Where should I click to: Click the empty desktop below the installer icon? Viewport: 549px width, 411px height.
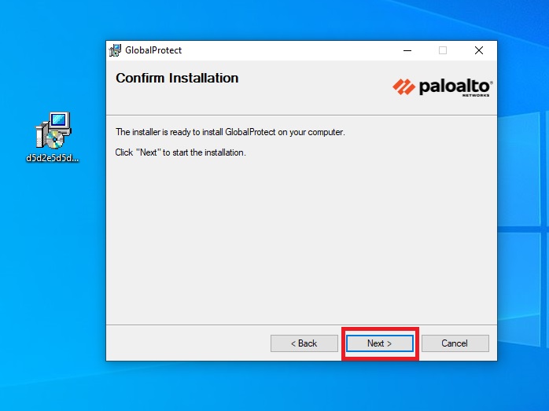[53, 259]
